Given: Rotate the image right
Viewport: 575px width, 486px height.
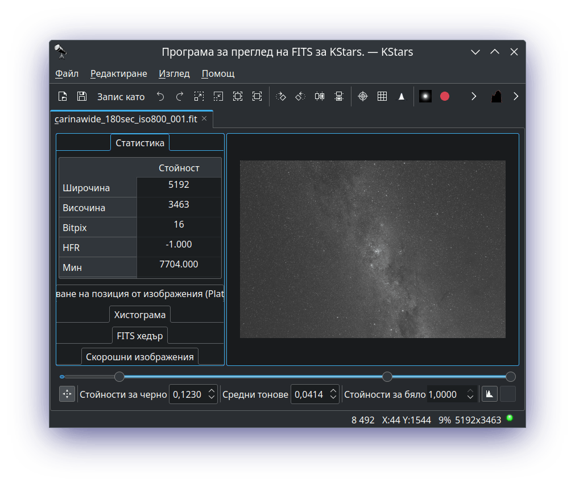Looking at the screenshot, I should tap(281, 97).
